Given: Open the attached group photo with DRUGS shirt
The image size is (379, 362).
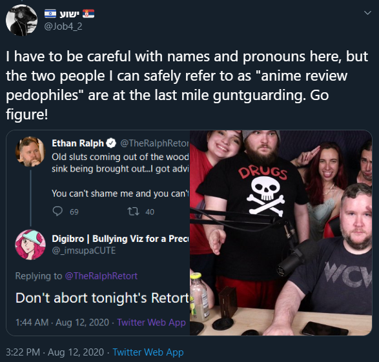Looking at the screenshot, I should click(x=281, y=233).
